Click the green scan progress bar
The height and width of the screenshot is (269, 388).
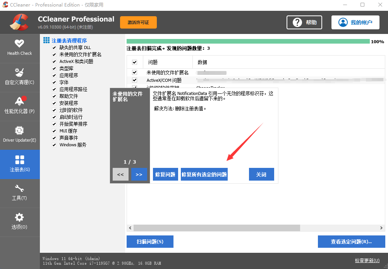click(x=248, y=41)
